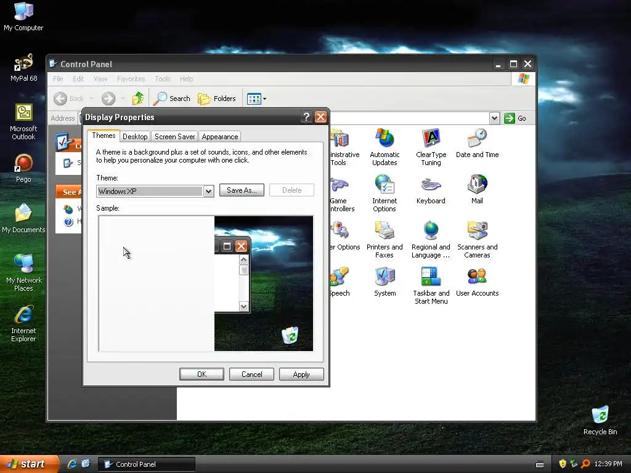The height and width of the screenshot is (473, 631).
Task: Select My Network Places desktop icon
Action: 23,273
